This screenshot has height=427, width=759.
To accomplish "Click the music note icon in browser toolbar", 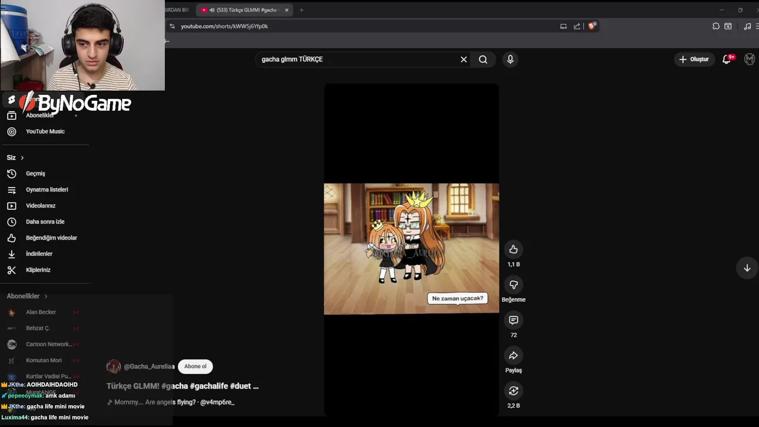I will tap(747, 26).
